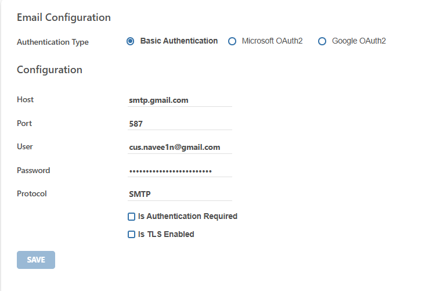Image resolution: width=422 pixels, height=291 pixels.
Task: Click the 'Basic Authentication' label text
Action: point(179,41)
